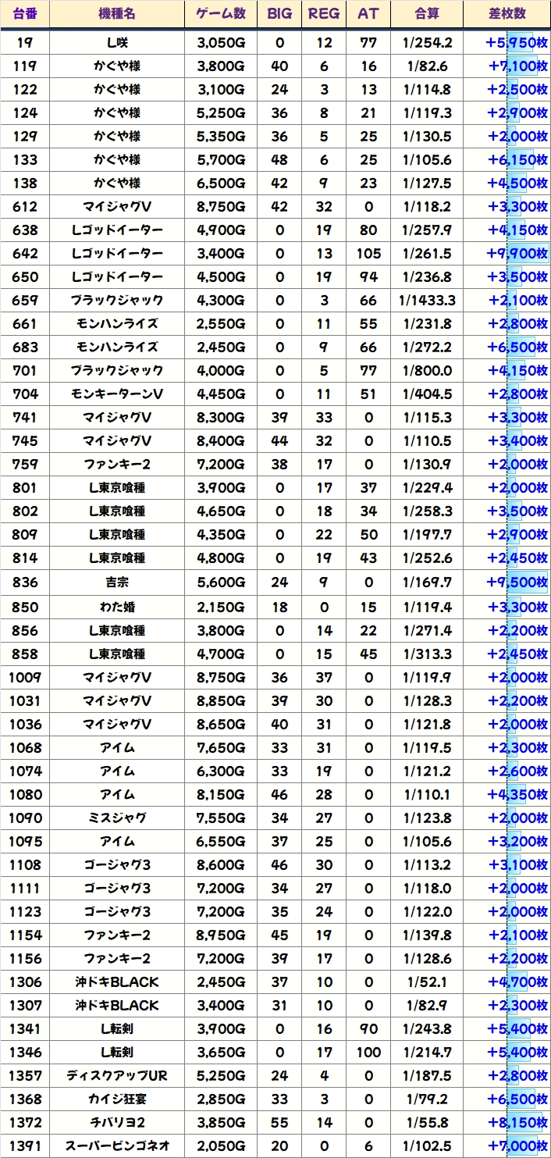
Task: Click the 機種名 column header
Action: [x=117, y=14]
